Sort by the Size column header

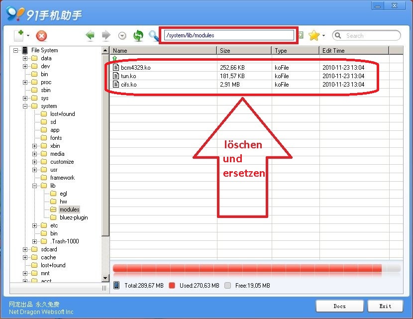(x=244, y=51)
